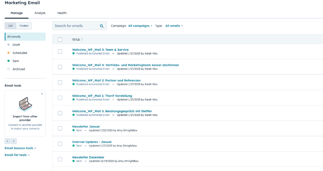Select checkbox for Newsletter Dezember
This screenshot has height=171, width=323.
[60, 159]
